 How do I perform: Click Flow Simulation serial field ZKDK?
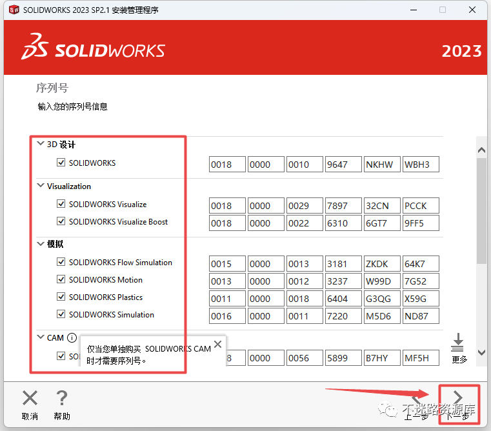(x=382, y=264)
